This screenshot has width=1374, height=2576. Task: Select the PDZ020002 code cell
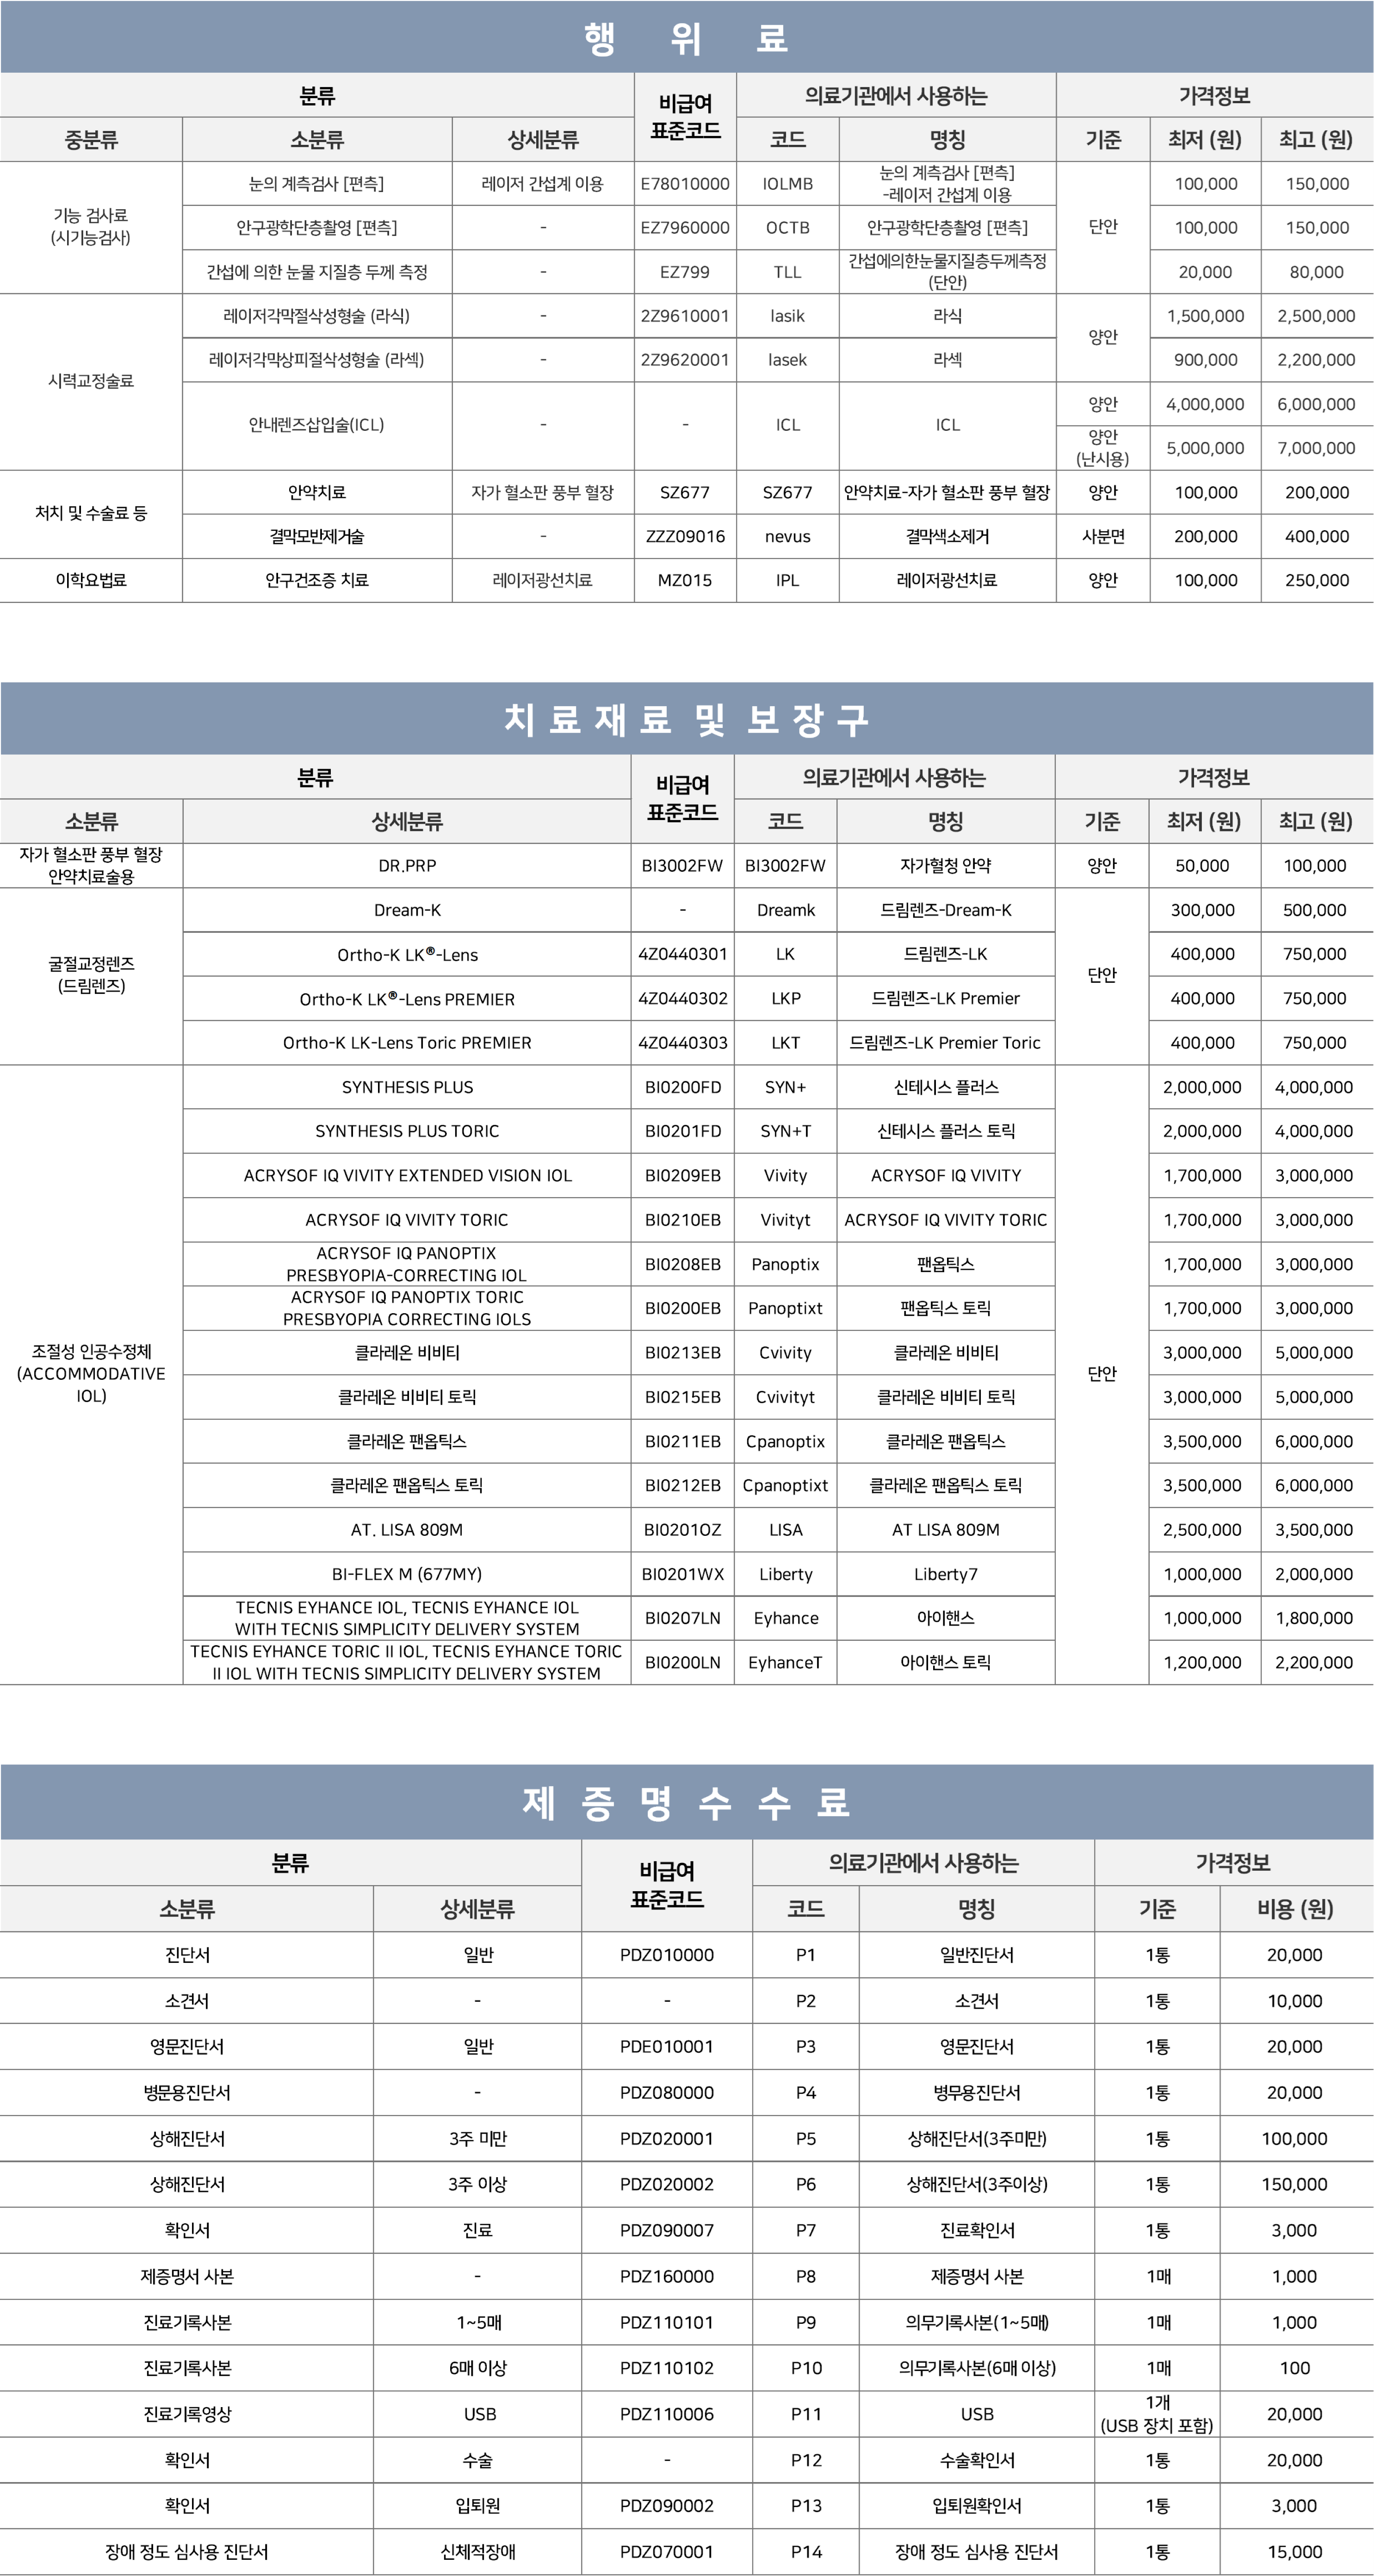667,2185
